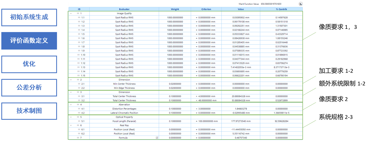
Task: Click the drag handle for row 2.1
Action: pyautogui.click(x=79, y=84)
